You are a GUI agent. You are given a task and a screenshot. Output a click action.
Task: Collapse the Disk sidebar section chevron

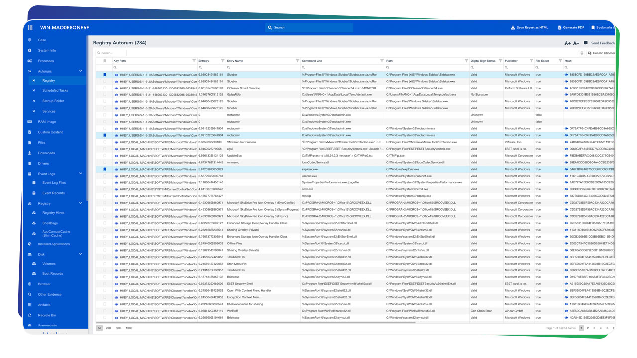pos(81,254)
